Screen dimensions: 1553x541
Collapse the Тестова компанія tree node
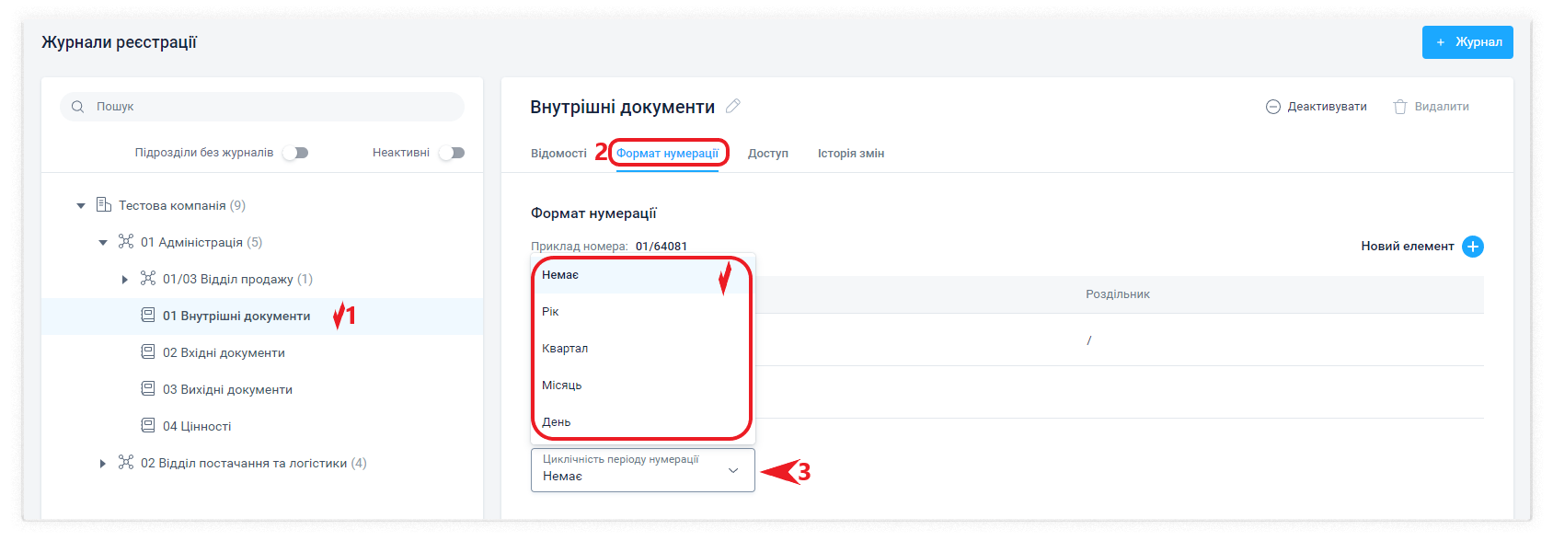pyautogui.click(x=81, y=206)
